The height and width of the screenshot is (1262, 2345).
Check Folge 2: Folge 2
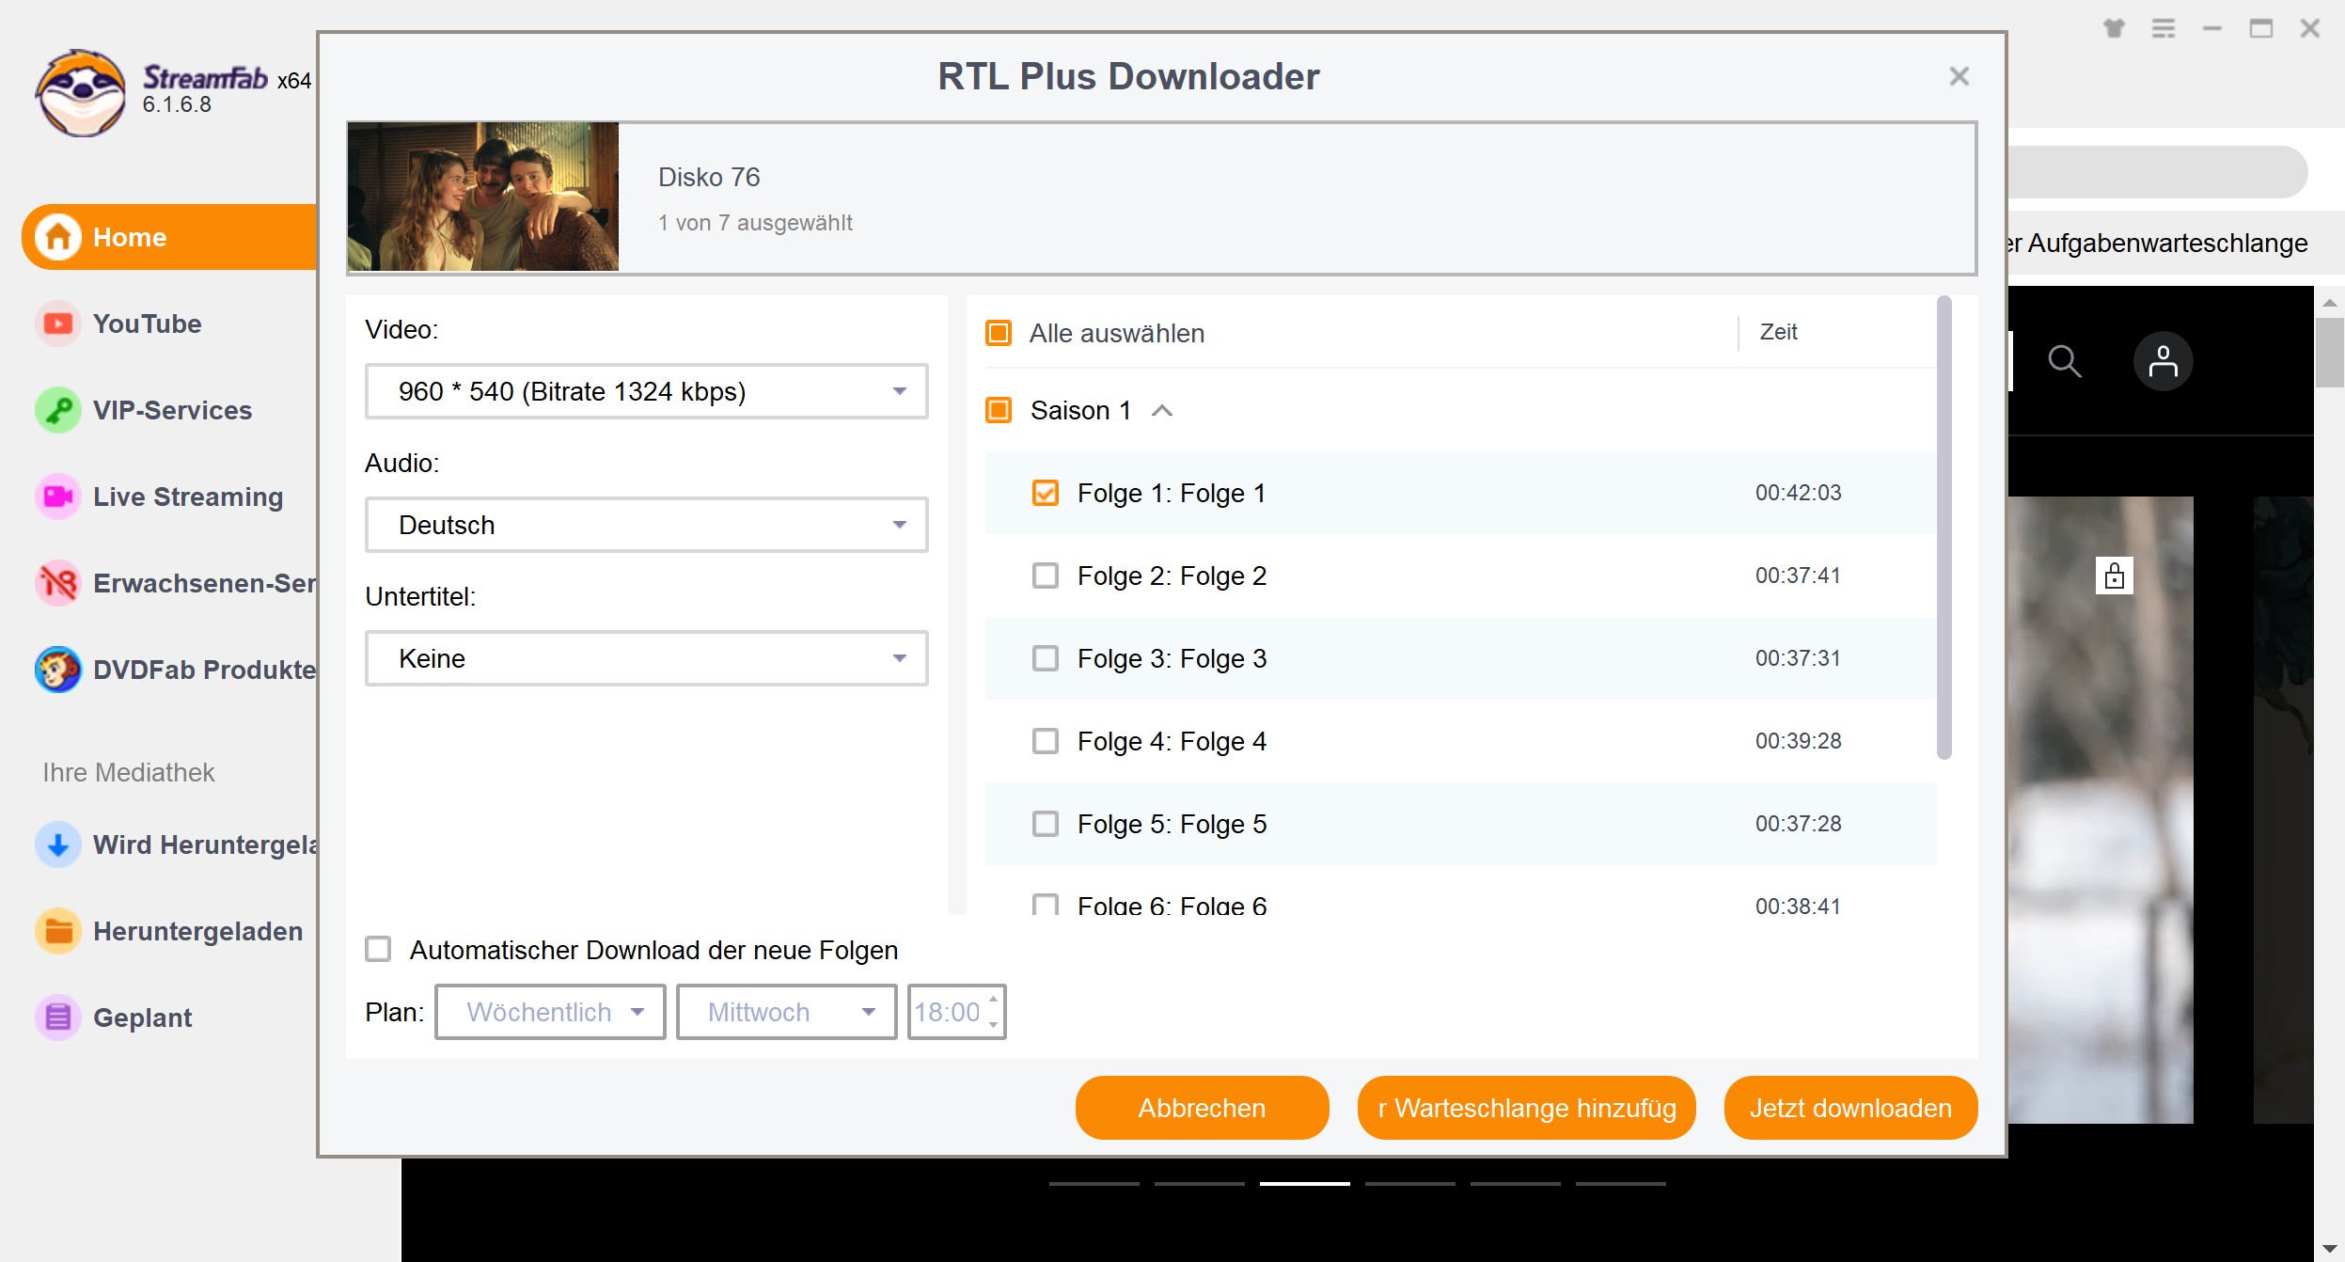coord(1046,576)
